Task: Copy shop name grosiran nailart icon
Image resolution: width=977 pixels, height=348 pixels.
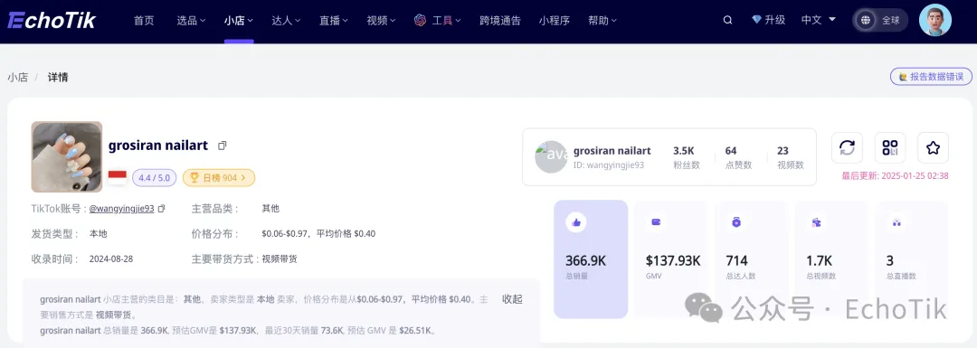Action: click(x=222, y=146)
